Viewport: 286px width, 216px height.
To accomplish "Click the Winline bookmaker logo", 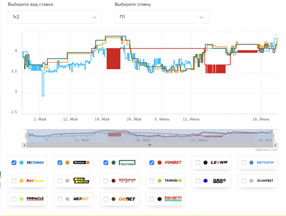I will [81, 163].
